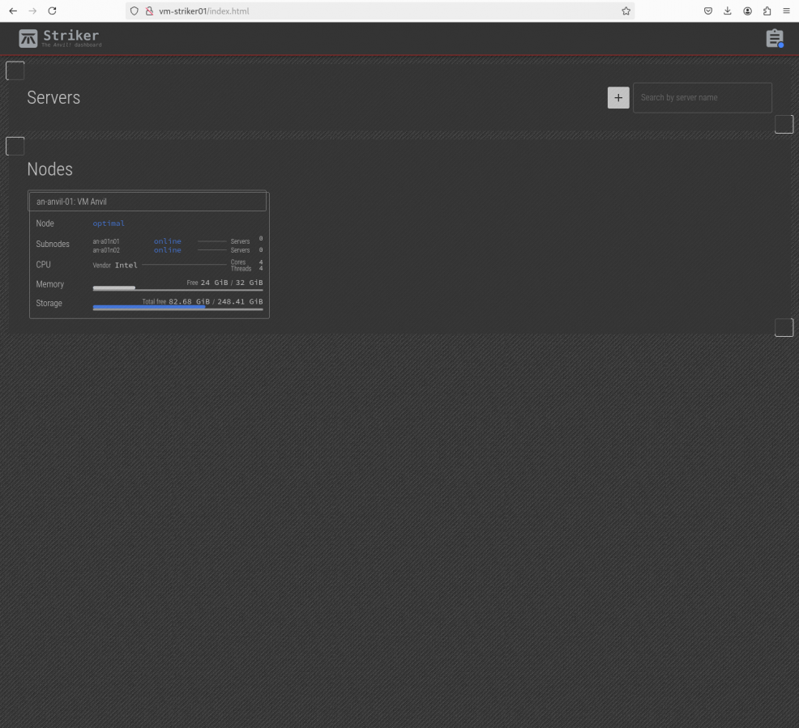Click the plus icon to add a server
The width and height of the screenshot is (799, 728).
tap(618, 97)
